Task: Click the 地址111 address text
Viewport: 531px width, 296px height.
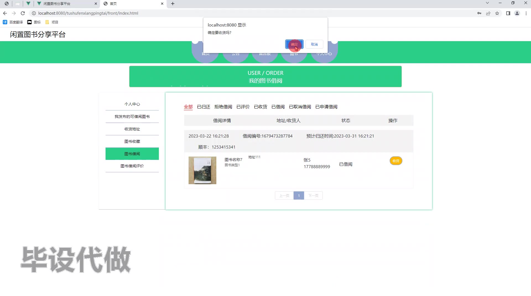Action: pyautogui.click(x=254, y=157)
